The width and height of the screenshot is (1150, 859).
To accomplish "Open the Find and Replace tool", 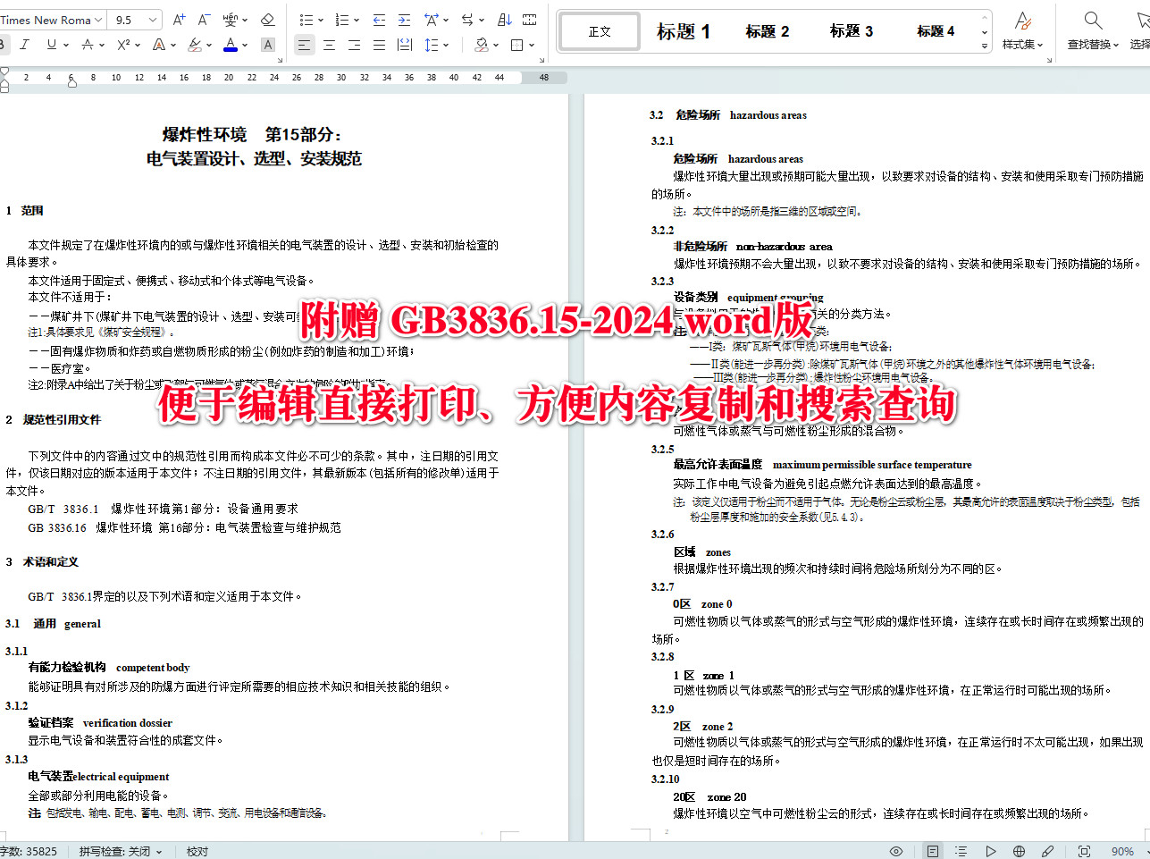I will pos(1093,27).
